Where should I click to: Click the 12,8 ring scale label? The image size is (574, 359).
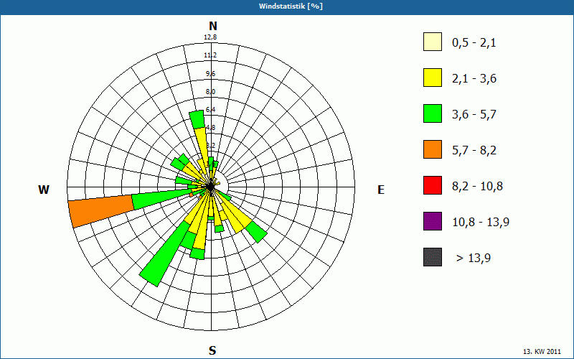pyautogui.click(x=210, y=37)
